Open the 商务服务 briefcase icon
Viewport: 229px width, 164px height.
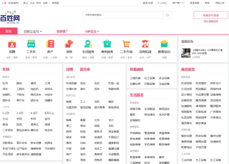point(107,44)
